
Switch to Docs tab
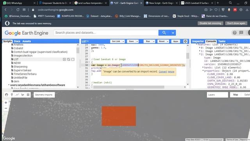17,41
